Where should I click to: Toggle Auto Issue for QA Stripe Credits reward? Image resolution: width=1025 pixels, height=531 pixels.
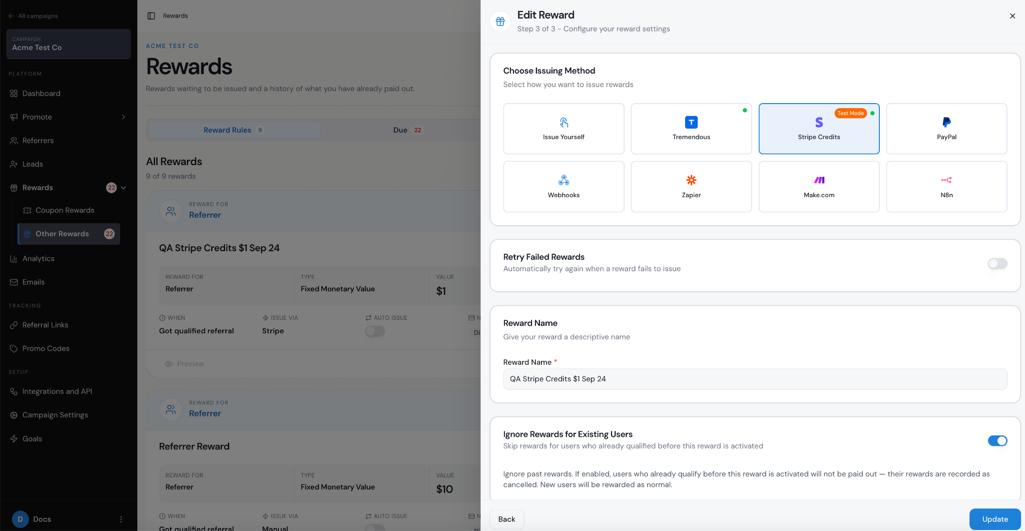375,331
